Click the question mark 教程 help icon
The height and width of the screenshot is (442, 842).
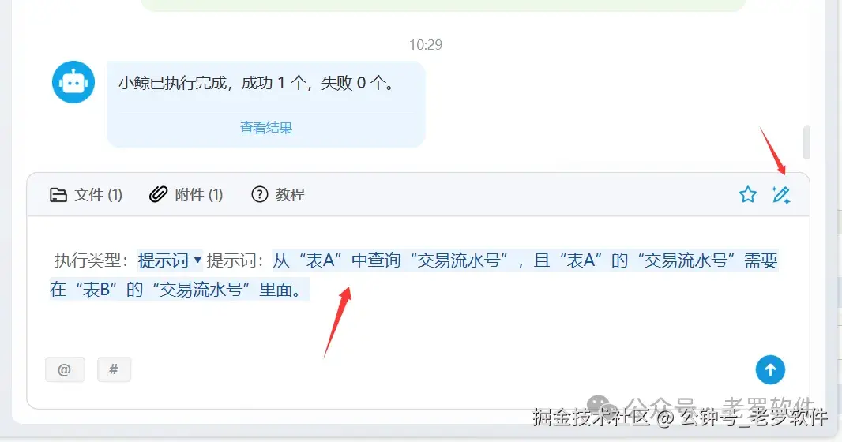tap(259, 194)
